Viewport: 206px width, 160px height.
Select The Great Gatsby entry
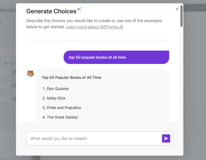coord(62,117)
